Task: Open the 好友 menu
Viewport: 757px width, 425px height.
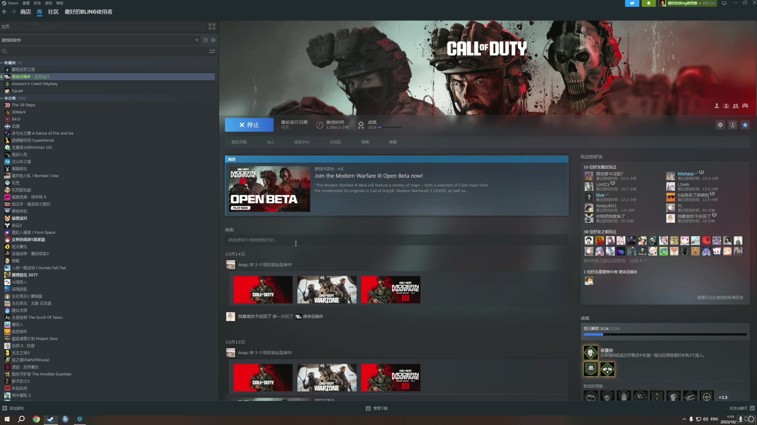Action: tap(37, 3)
